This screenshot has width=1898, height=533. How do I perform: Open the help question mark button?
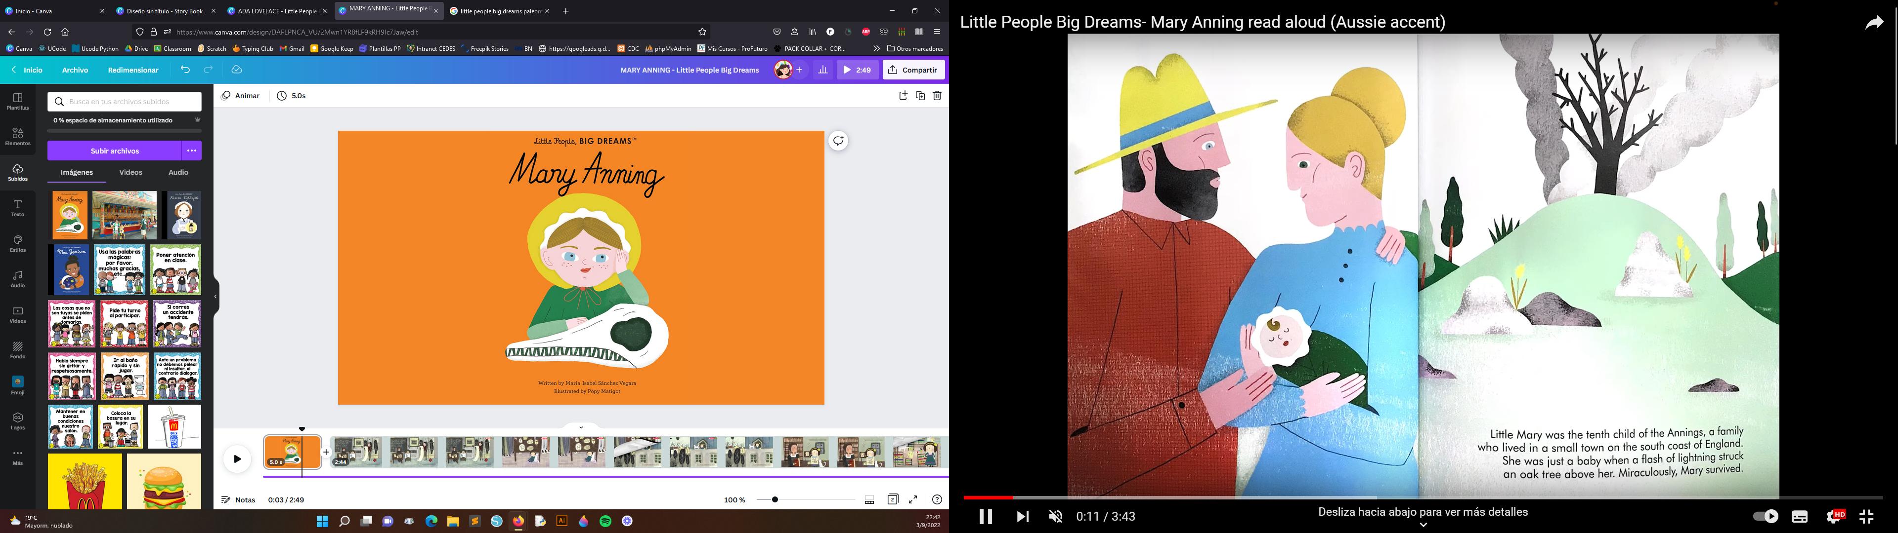pos(937,500)
